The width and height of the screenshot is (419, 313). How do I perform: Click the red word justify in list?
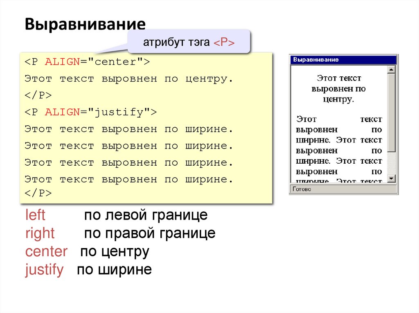[x=44, y=270]
